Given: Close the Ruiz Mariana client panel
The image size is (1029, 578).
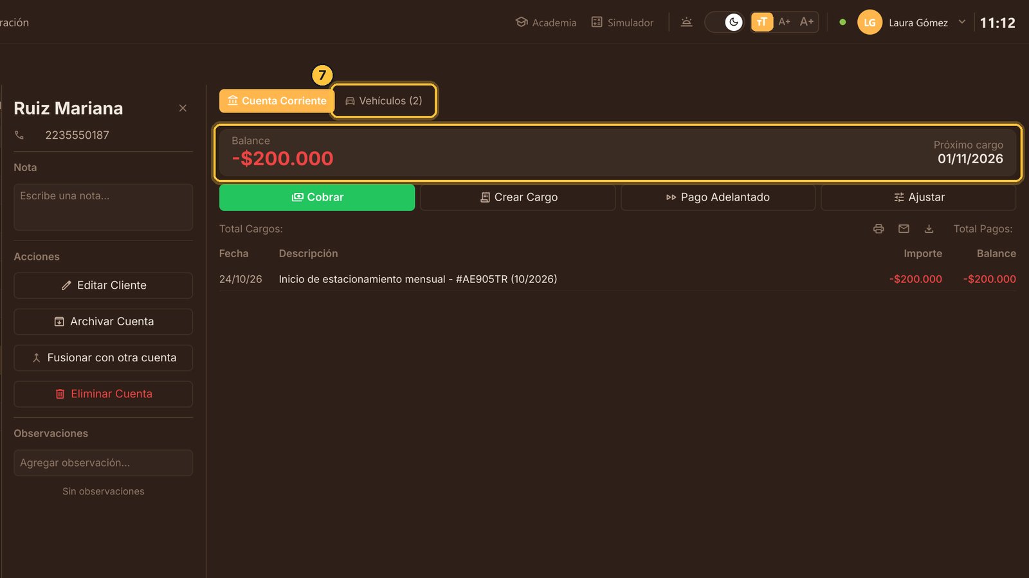Looking at the screenshot, I should pos(183,108).
